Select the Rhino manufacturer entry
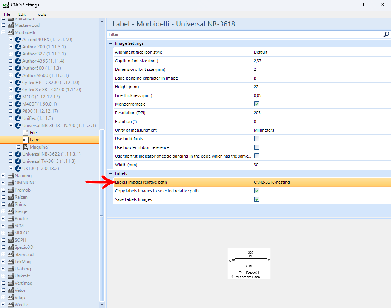The height and width of the screenshot is (308, 391). [x=20, y=204]
